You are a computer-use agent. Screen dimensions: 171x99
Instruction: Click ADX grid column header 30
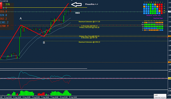tap(156, 2)
